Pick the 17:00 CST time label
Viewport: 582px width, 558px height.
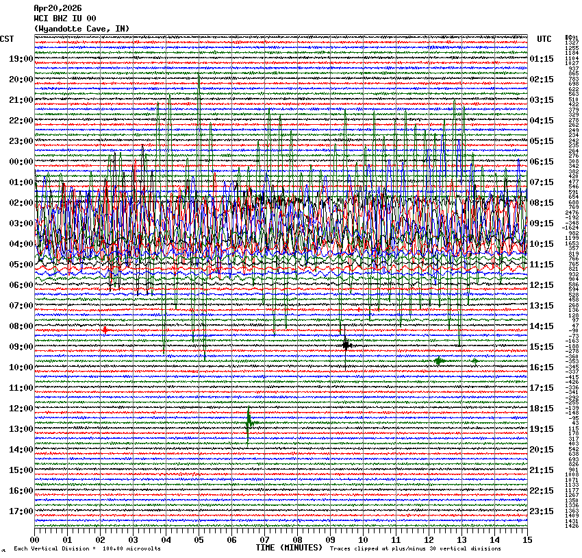pos(21,511)
